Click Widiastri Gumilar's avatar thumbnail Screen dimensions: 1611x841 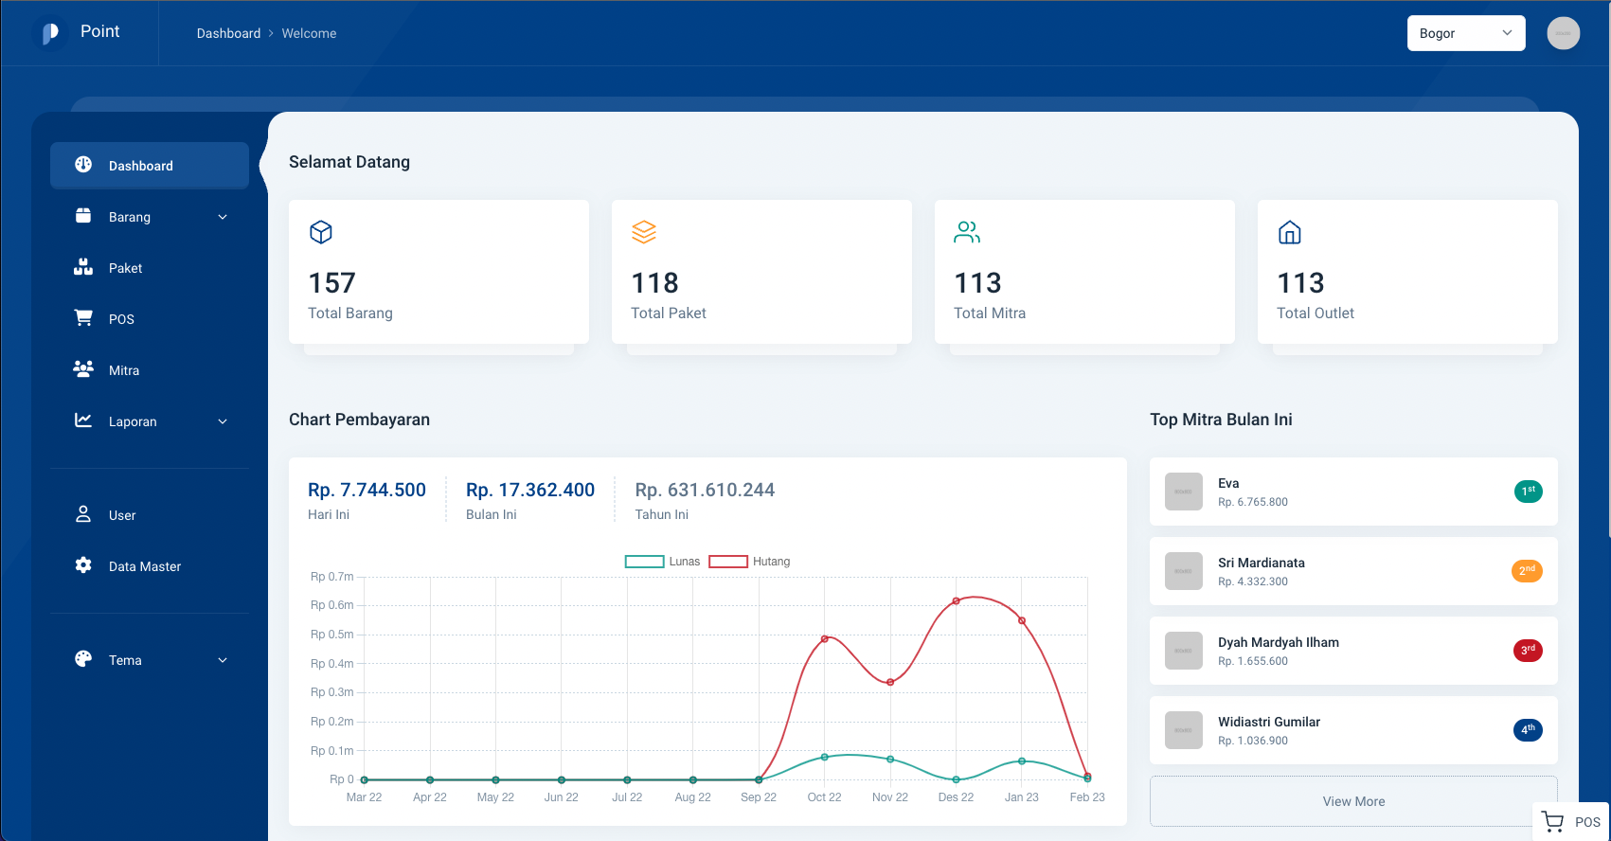tap(1184, 730)
